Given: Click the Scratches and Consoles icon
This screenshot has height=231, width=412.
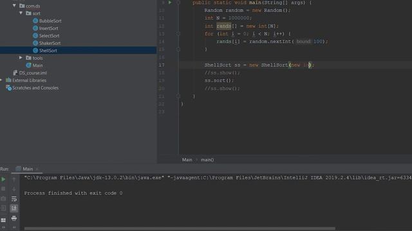Looking at the screenshot, I should pyautogui.click(x=8, y=88).
